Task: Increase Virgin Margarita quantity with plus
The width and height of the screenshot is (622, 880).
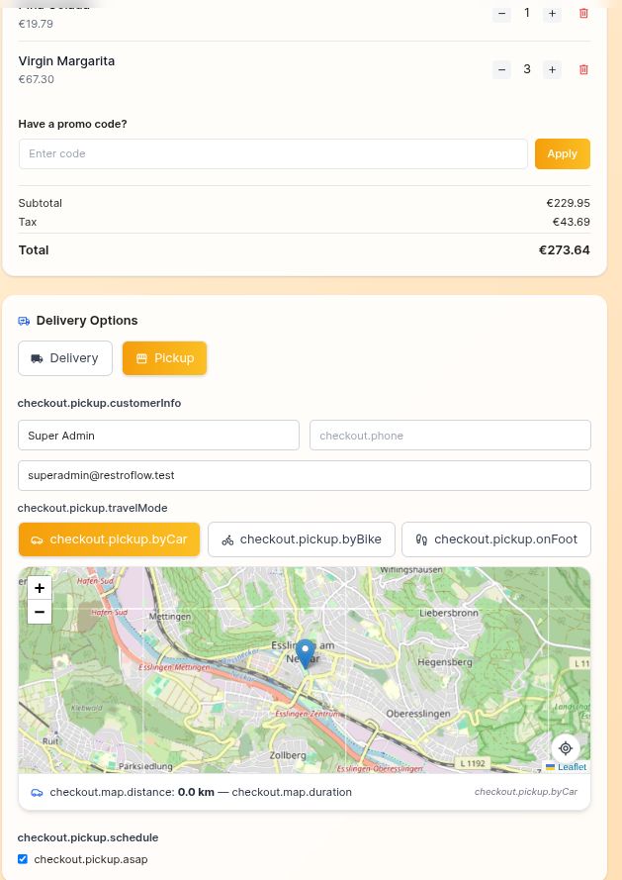Action: [x=553, y=69]
